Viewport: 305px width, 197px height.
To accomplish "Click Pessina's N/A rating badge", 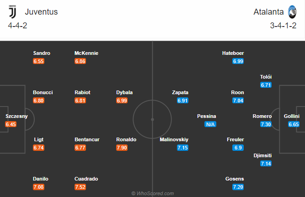I will [x=210, y=124].
